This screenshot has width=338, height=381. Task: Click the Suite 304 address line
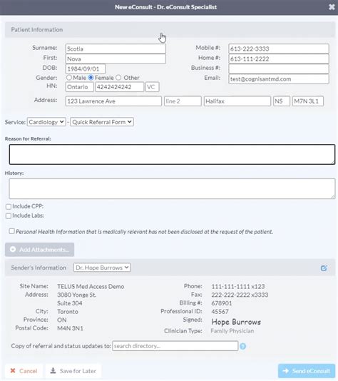point(70,303)
